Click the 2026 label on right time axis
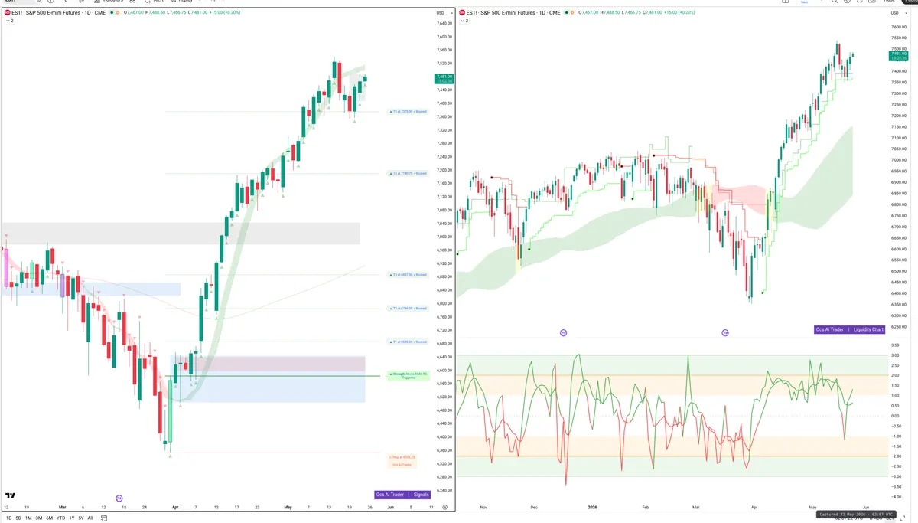Viewport: 918px width, 523px height. click(591, 507)
